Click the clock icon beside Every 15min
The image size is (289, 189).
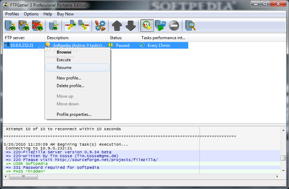coord(142,45)
